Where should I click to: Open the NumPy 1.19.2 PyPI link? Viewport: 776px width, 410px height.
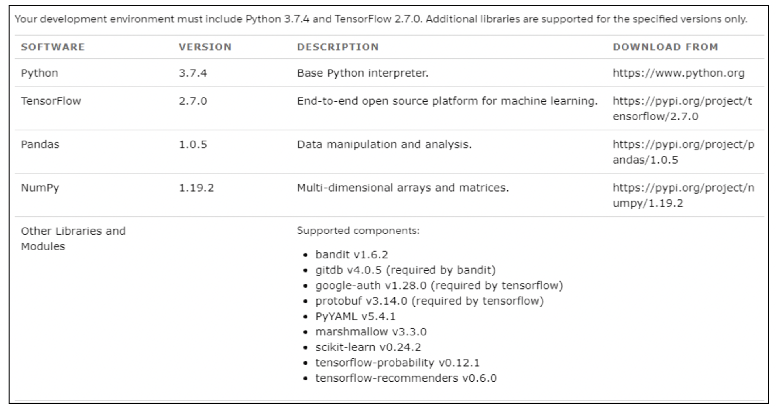[x=683, y=195]
